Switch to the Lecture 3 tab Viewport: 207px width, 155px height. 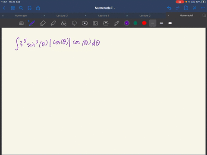(x=62, y=15)
